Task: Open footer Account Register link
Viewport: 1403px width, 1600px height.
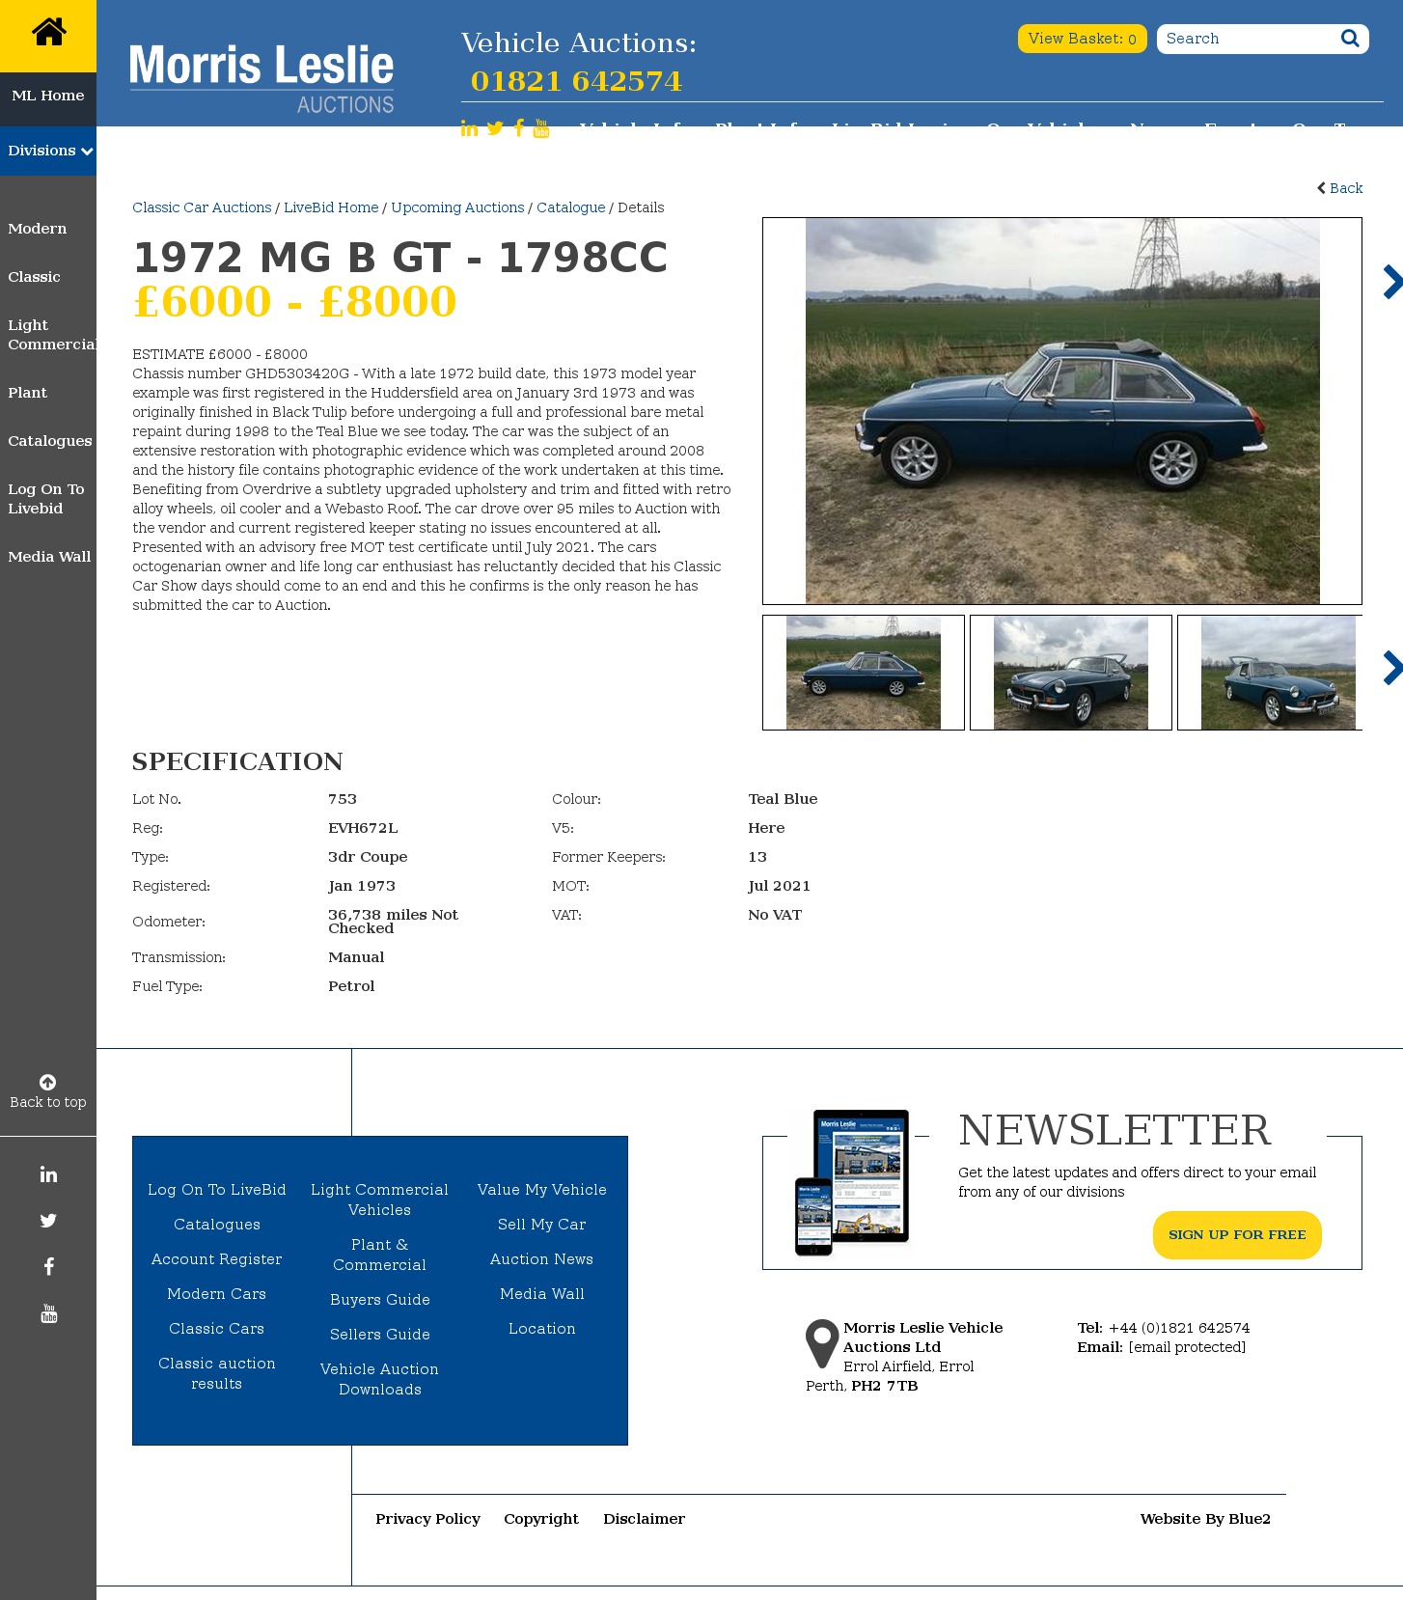Action: (217, 1259)
